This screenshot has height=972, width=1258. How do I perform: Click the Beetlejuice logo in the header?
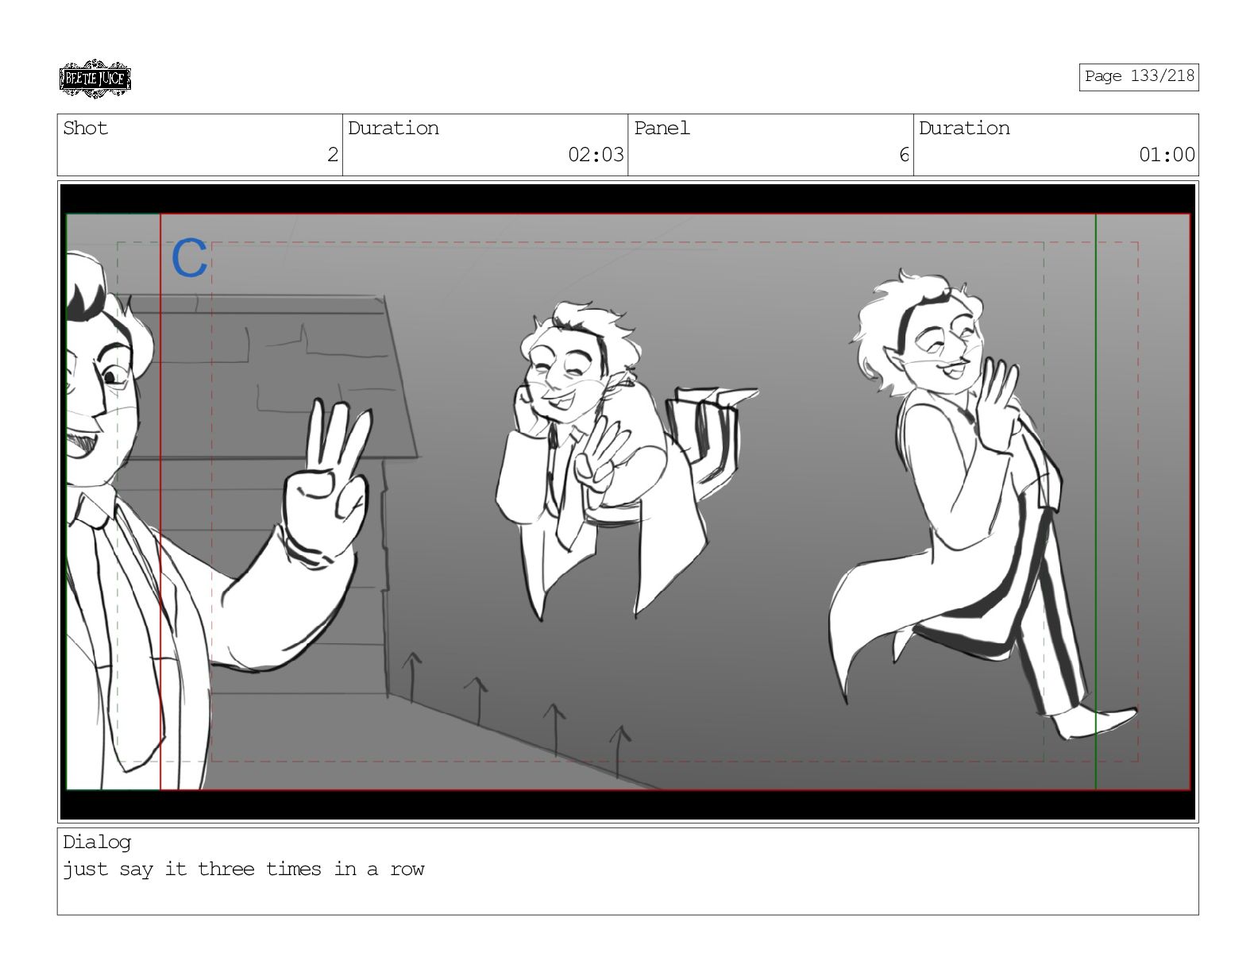pos(95,79)
